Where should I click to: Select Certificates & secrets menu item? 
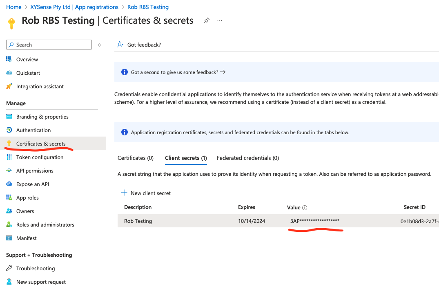[41, 144]
